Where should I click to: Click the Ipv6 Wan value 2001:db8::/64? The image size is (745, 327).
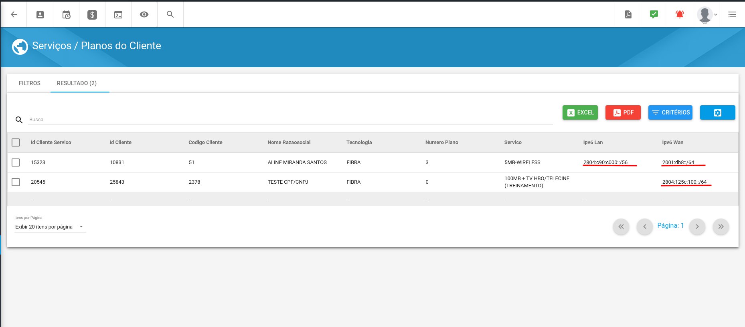(678, 162)
